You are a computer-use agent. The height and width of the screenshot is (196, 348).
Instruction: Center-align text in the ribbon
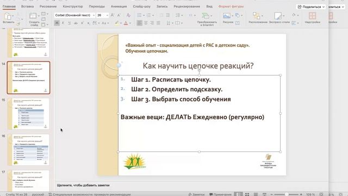146,23
